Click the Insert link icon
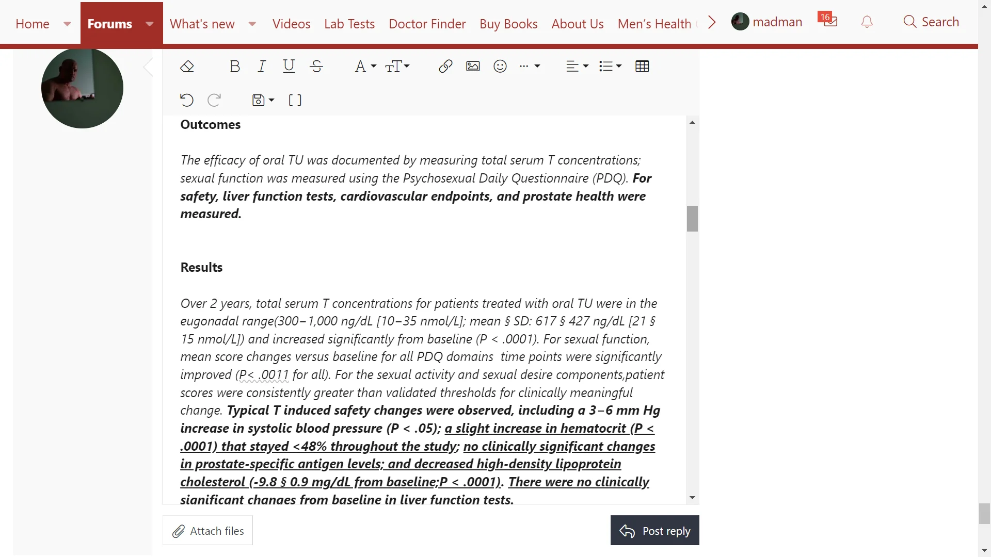 (x=445, y=67)
